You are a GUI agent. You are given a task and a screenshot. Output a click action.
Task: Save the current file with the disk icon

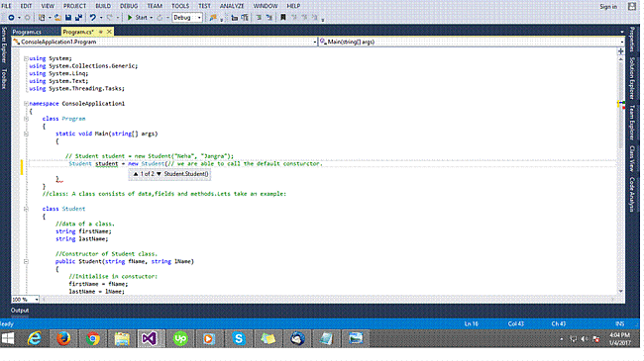click(x=68, y=18)
